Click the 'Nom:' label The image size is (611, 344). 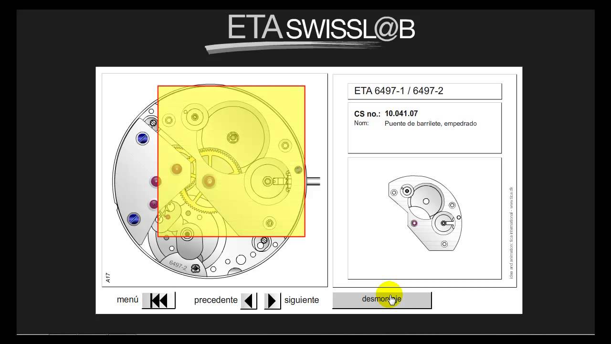(361, 123)
